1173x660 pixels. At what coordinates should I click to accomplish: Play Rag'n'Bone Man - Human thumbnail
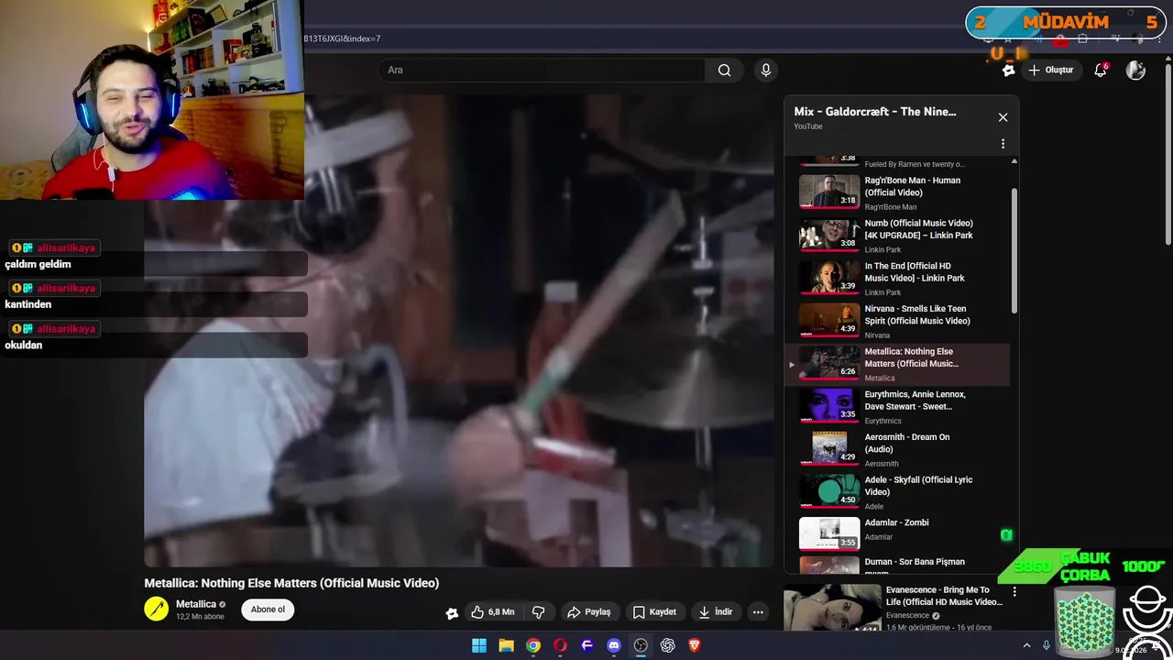pyautogui.click(x=829, y=192)
